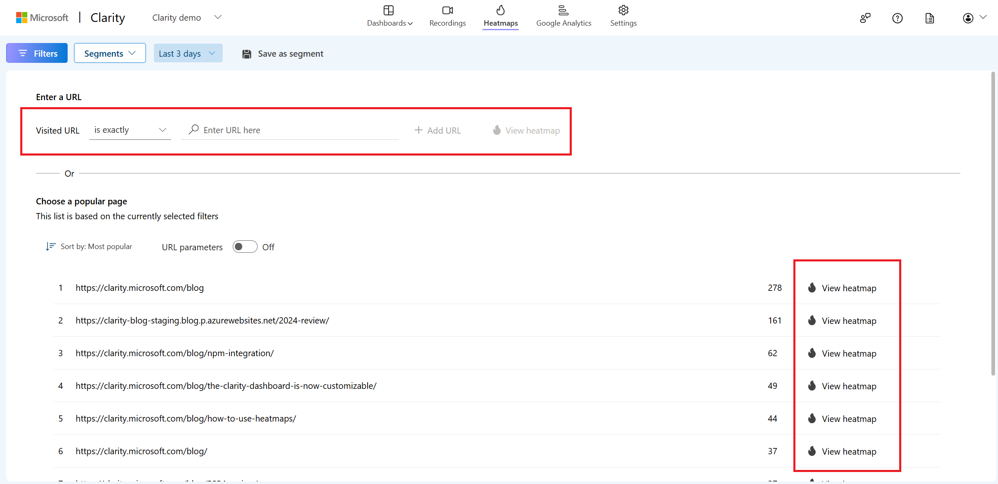998x484 pixels.
Task: Click the sort order icon
Action: 50,247
